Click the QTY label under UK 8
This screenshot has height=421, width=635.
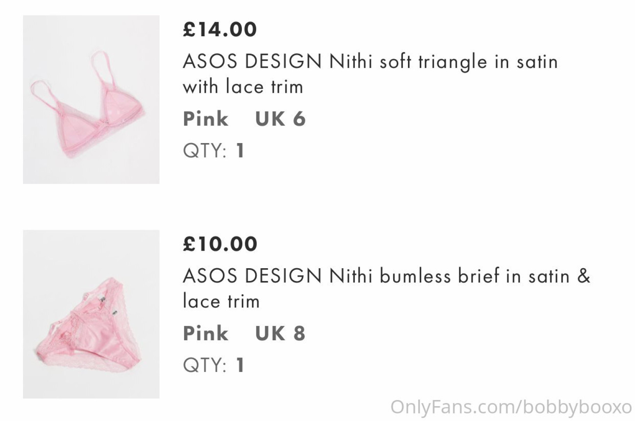tap(204, 365)
